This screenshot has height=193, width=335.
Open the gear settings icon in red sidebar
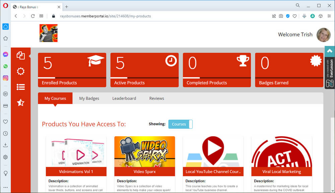(x=21, y=71)
